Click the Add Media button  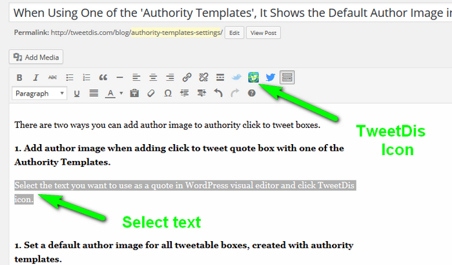pyautogui.click(x=36, y=57)
